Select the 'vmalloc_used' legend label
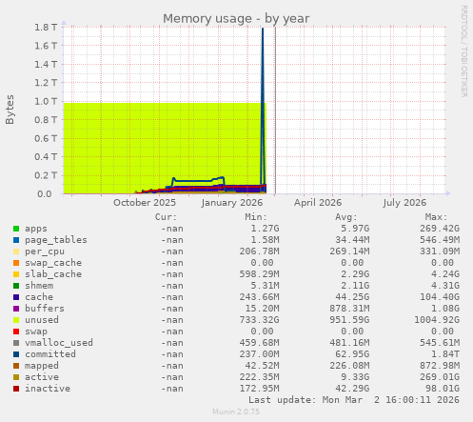Image resolution: width=473 pixels, height=422 pixels. point(59,343)
